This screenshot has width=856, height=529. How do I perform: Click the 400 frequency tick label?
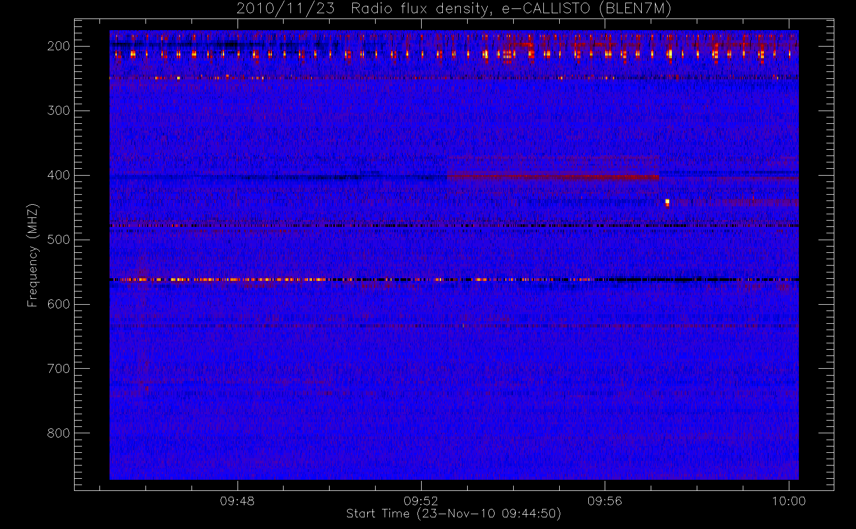click(59, 175)
